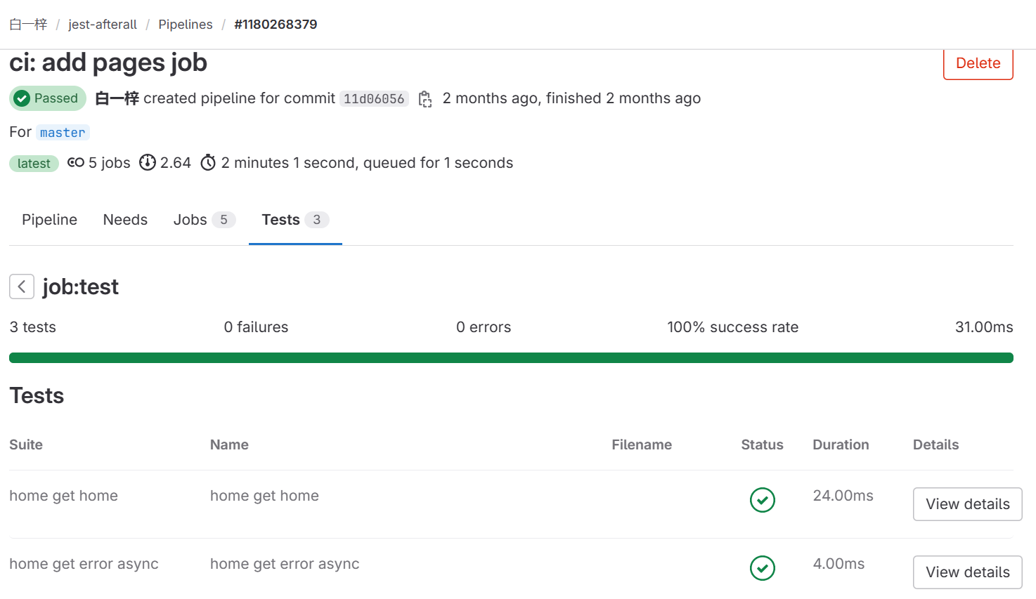Open Pipelines breadcrumb link
Viewport: 1036px width, 599px height.
(186, 25)
